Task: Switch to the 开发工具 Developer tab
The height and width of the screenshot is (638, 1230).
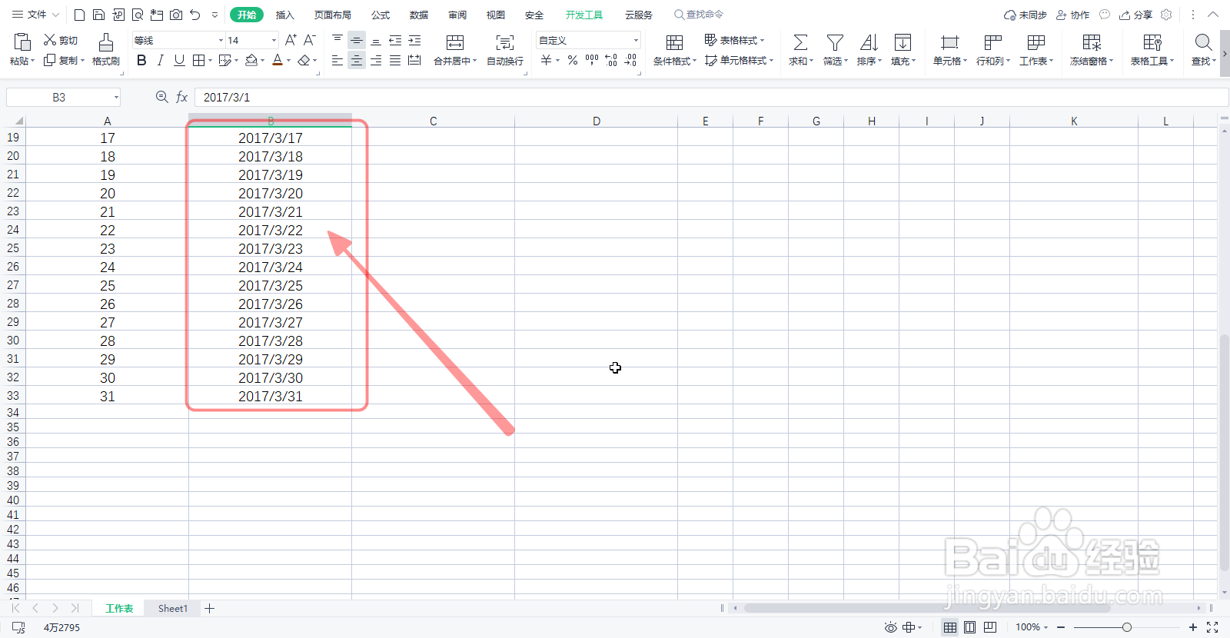Action: [583, 15]
